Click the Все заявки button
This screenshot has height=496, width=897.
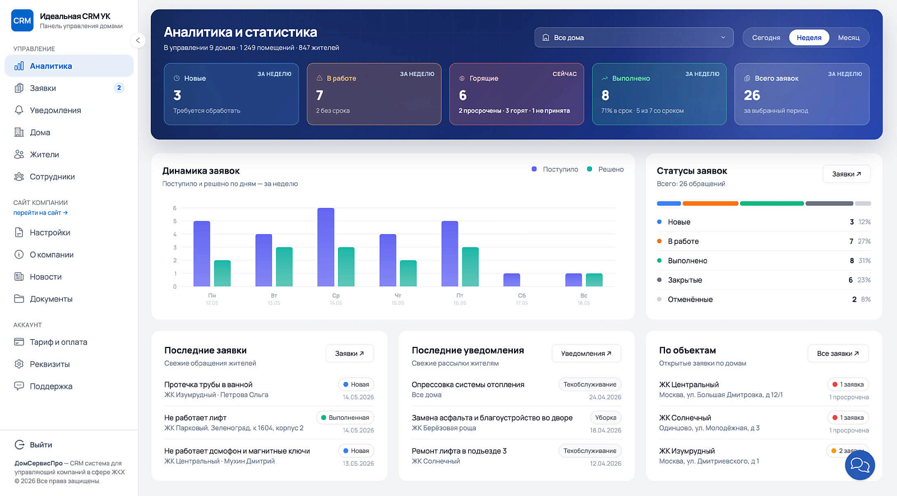(838, 353)
